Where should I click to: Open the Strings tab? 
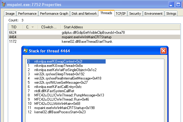(x=171, y=14)
